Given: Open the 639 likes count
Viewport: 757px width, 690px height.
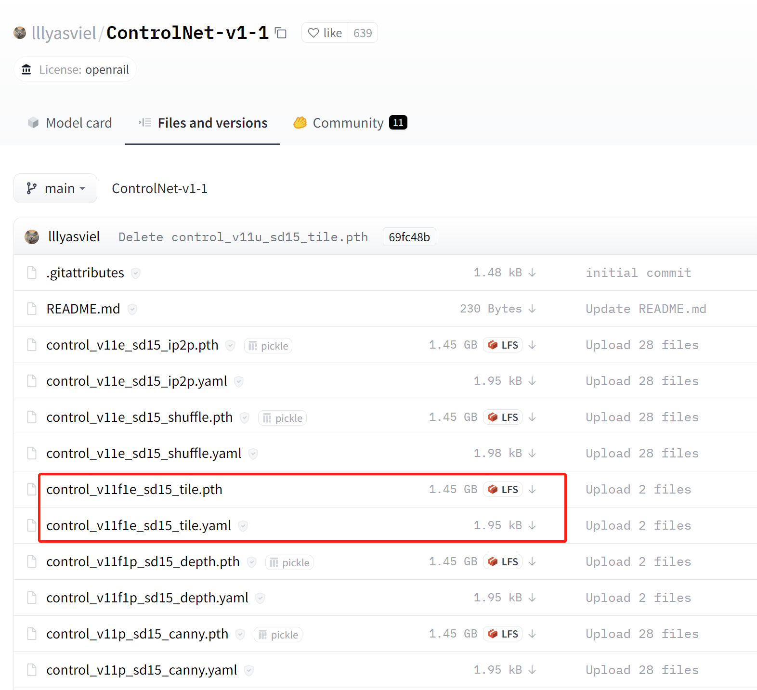Looking at the screenshot, I should coord(363,33).
